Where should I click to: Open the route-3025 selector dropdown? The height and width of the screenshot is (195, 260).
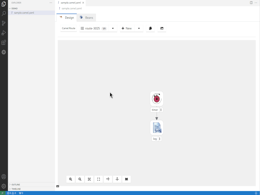pos(113,29)
